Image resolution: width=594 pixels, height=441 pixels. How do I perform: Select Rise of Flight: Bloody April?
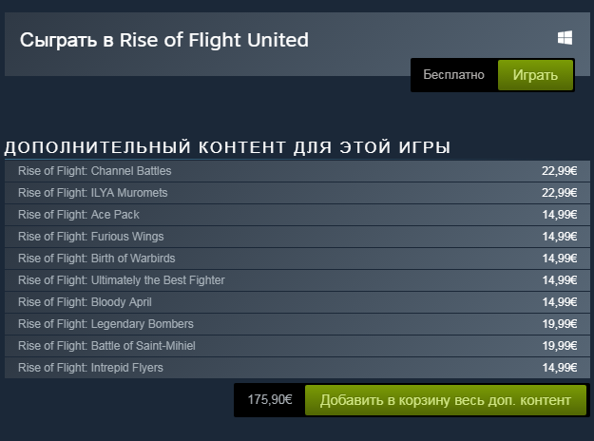click(297, 302)
